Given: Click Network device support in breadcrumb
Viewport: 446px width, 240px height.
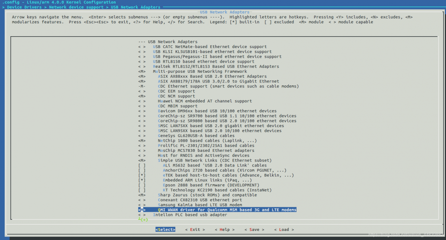Looking at the screenshot, I should tap(76, 7).
